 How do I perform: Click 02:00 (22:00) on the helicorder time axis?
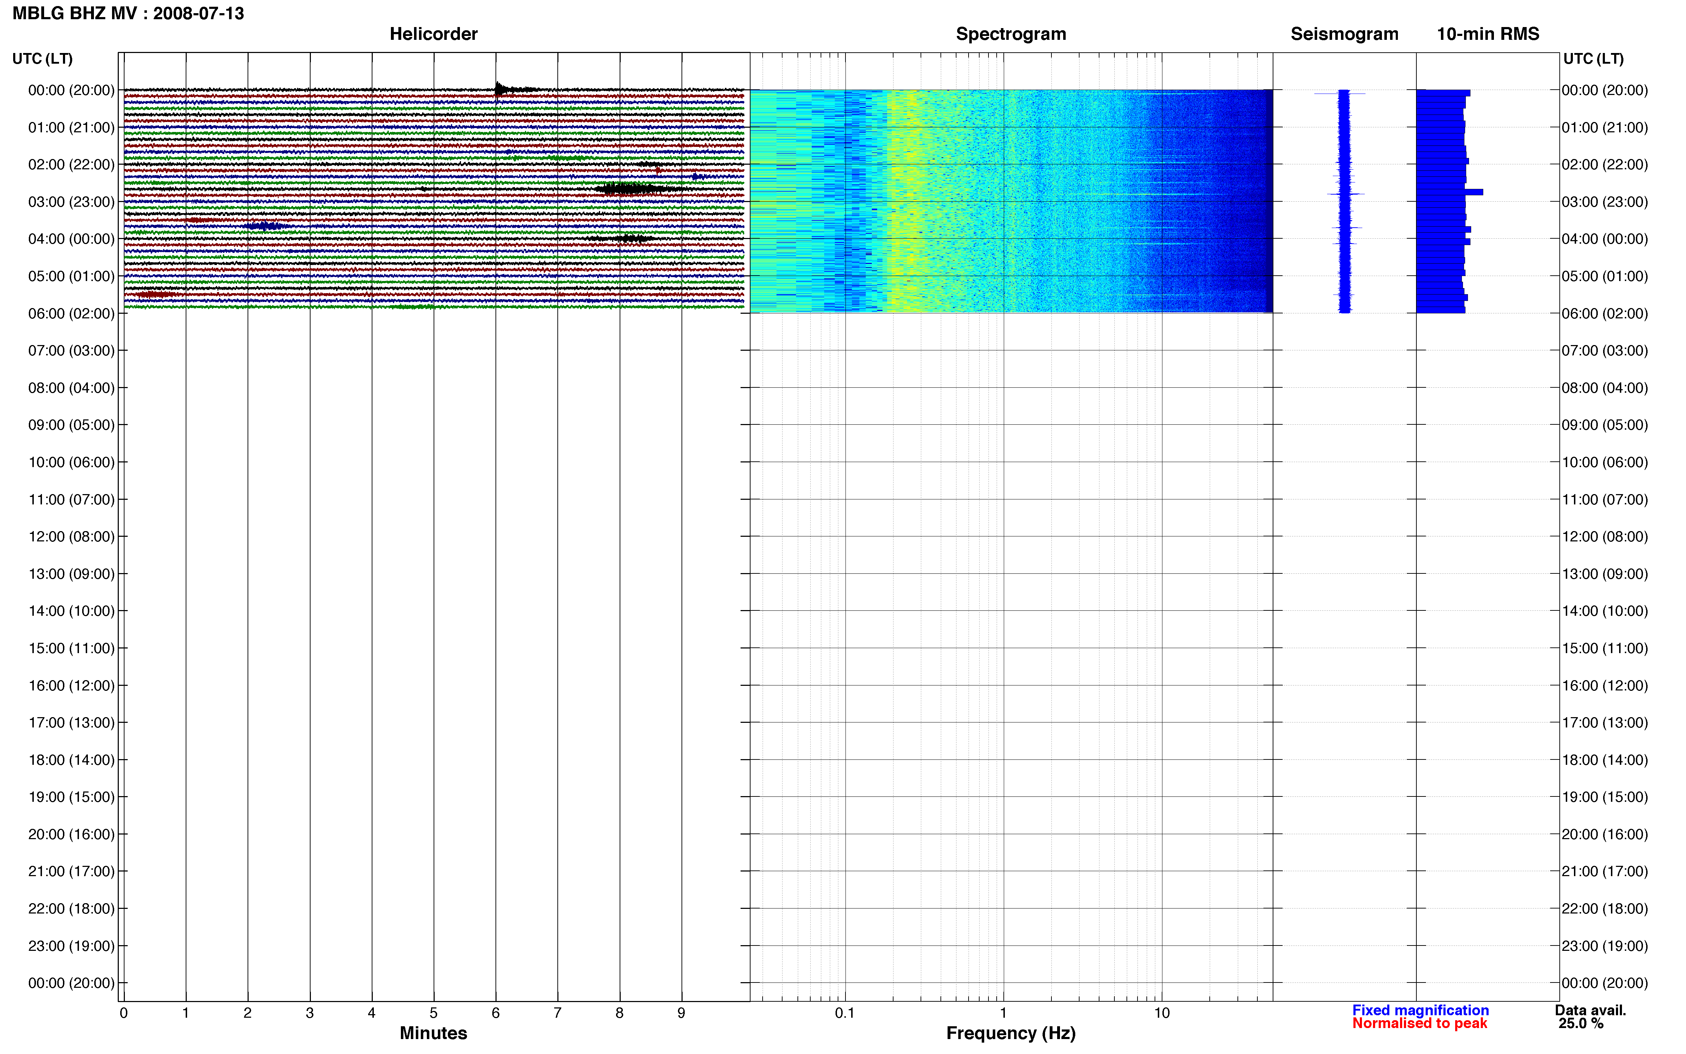click(71, 164)
